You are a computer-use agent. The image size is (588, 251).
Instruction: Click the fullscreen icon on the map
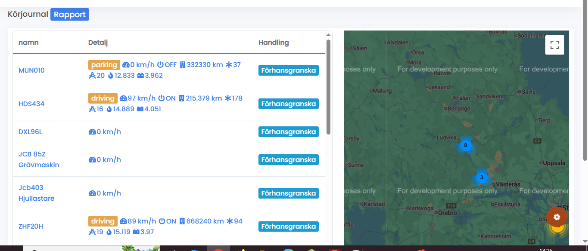(x=554, y=45)
